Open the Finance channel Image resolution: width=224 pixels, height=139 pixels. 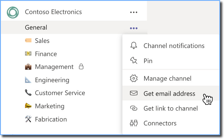46,54
